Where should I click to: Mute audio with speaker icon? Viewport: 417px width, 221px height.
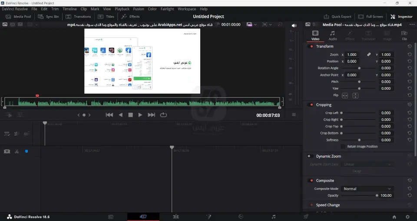pos(294,26)
